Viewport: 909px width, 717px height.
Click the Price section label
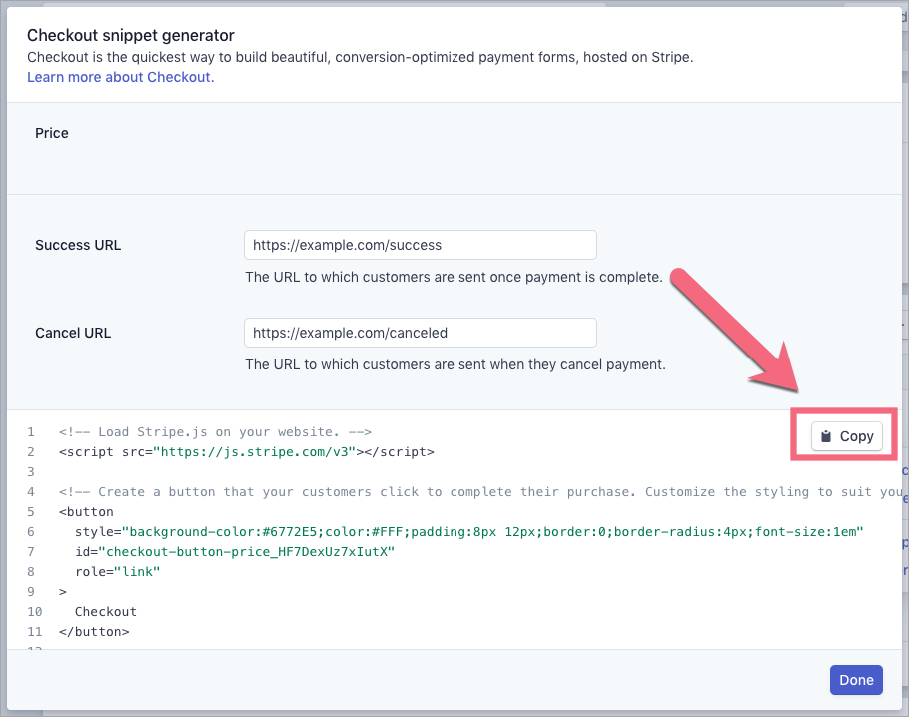point(52,133)
